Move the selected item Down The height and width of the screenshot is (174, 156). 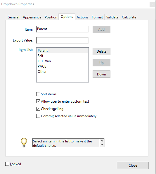pos(101,74)
